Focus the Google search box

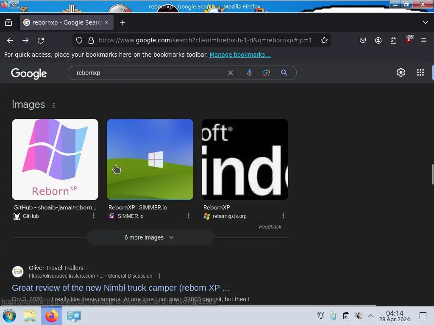[x=150, y=73]
